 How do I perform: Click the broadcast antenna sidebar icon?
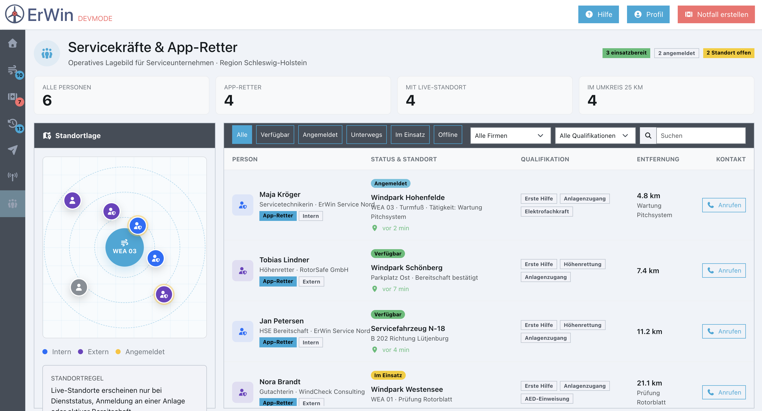(x=12, y=177)
